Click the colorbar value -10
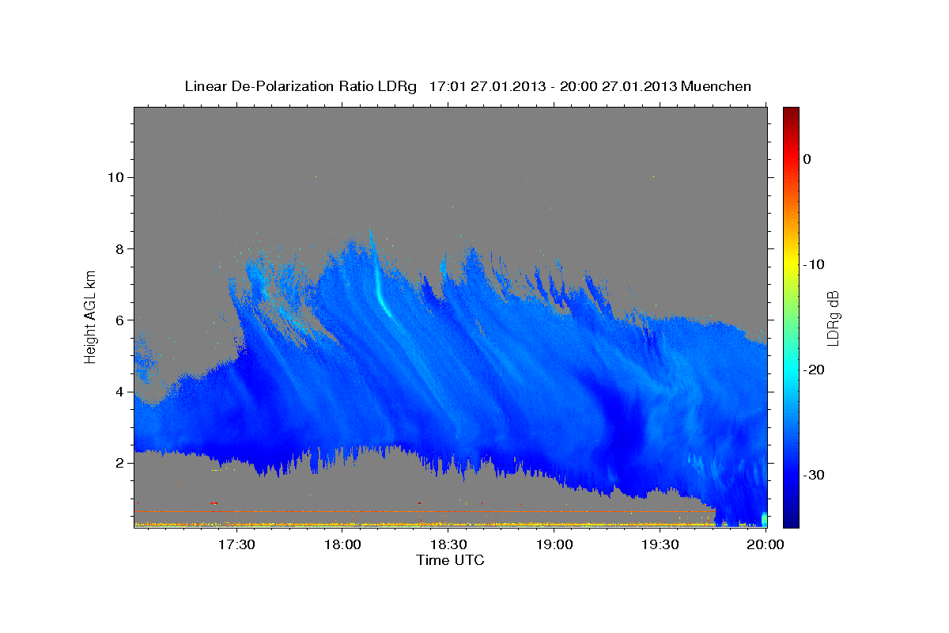949x633 pixels. (x=814, y=264)
